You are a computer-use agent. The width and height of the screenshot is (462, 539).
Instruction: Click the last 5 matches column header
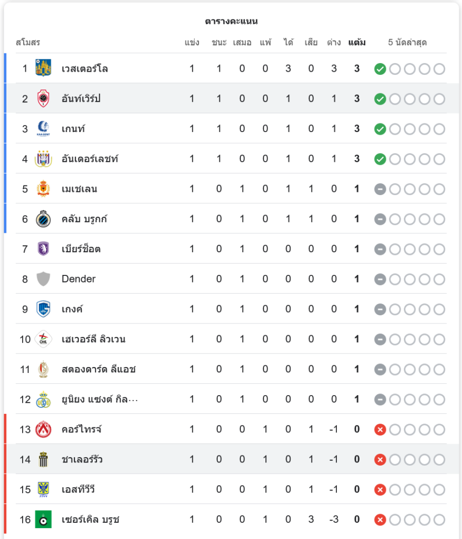[408, 42]
